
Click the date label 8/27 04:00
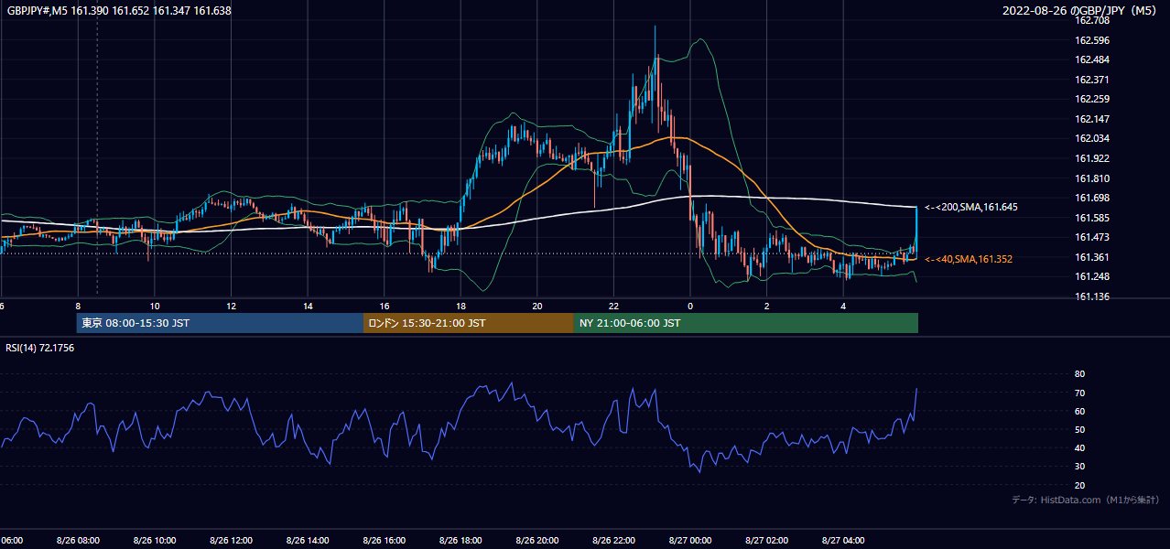(843, 540)
